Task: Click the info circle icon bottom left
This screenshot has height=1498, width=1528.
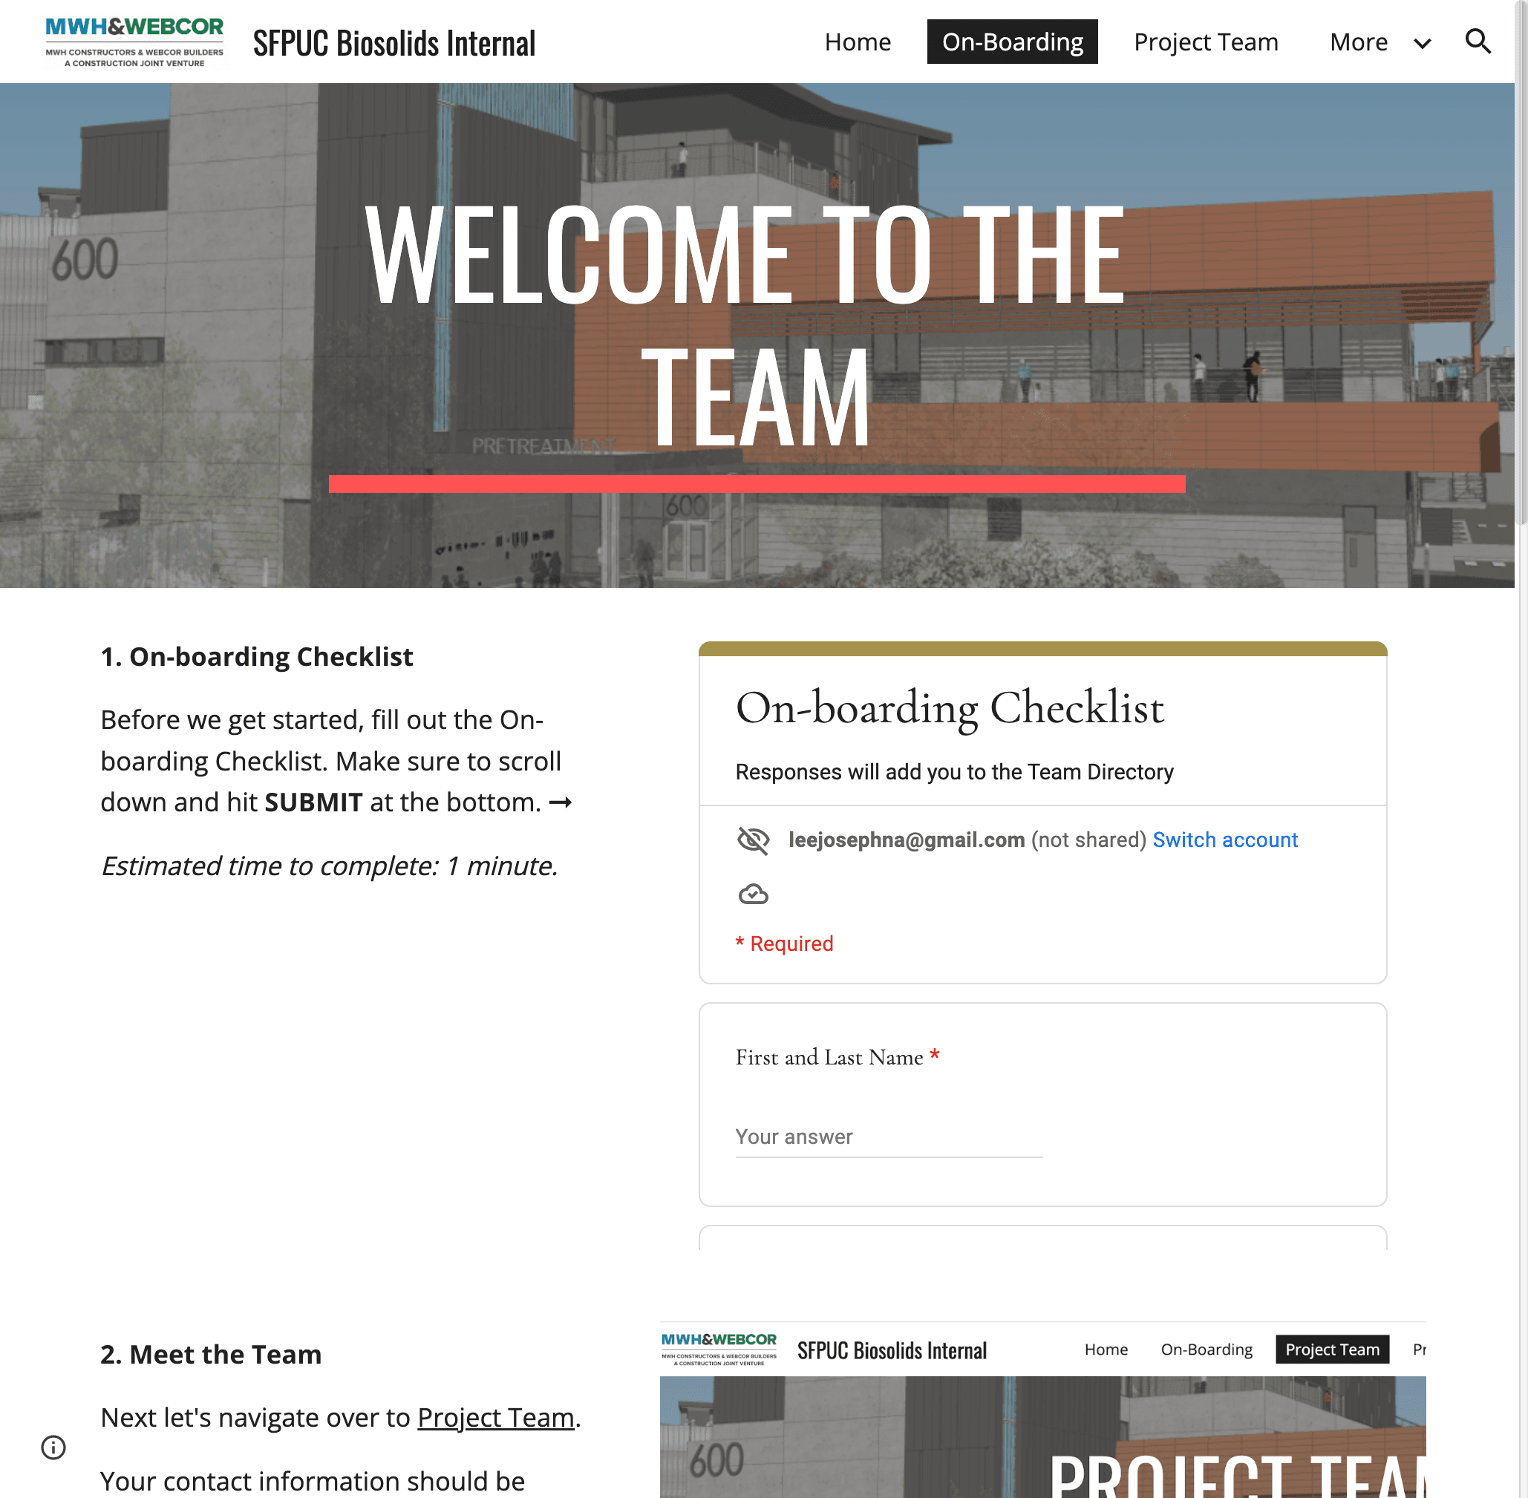Action: [52, 1448]
